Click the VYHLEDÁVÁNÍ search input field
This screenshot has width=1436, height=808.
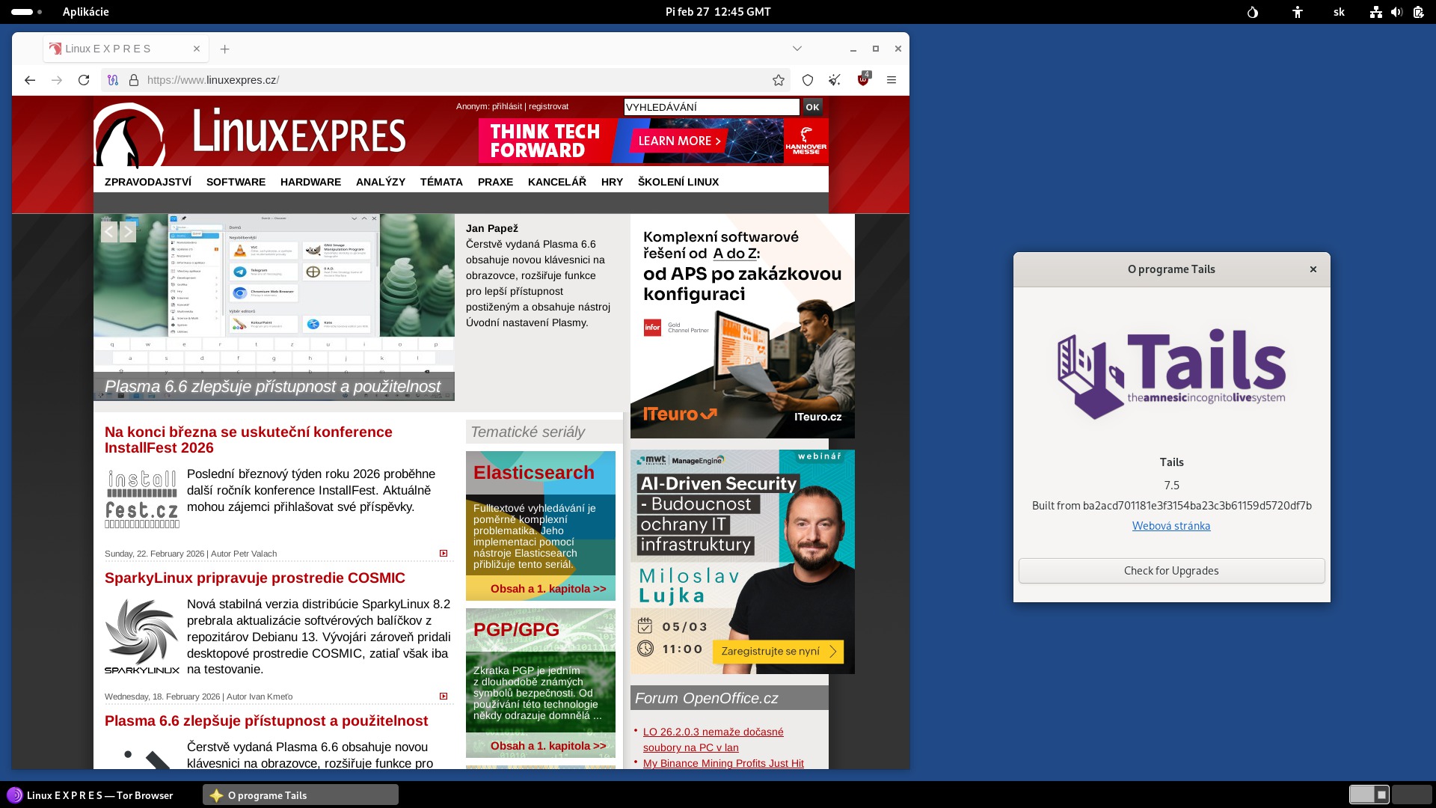pos(711,107)
